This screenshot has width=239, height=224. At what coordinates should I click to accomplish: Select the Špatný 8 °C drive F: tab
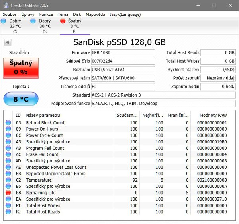(75, 26)
